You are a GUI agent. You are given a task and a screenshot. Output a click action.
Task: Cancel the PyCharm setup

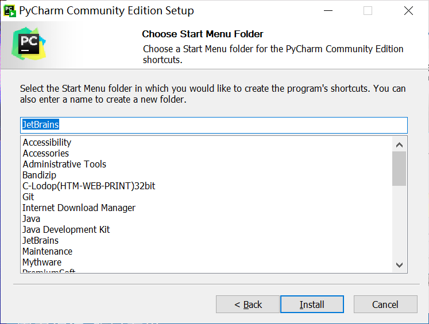point(385,304)
